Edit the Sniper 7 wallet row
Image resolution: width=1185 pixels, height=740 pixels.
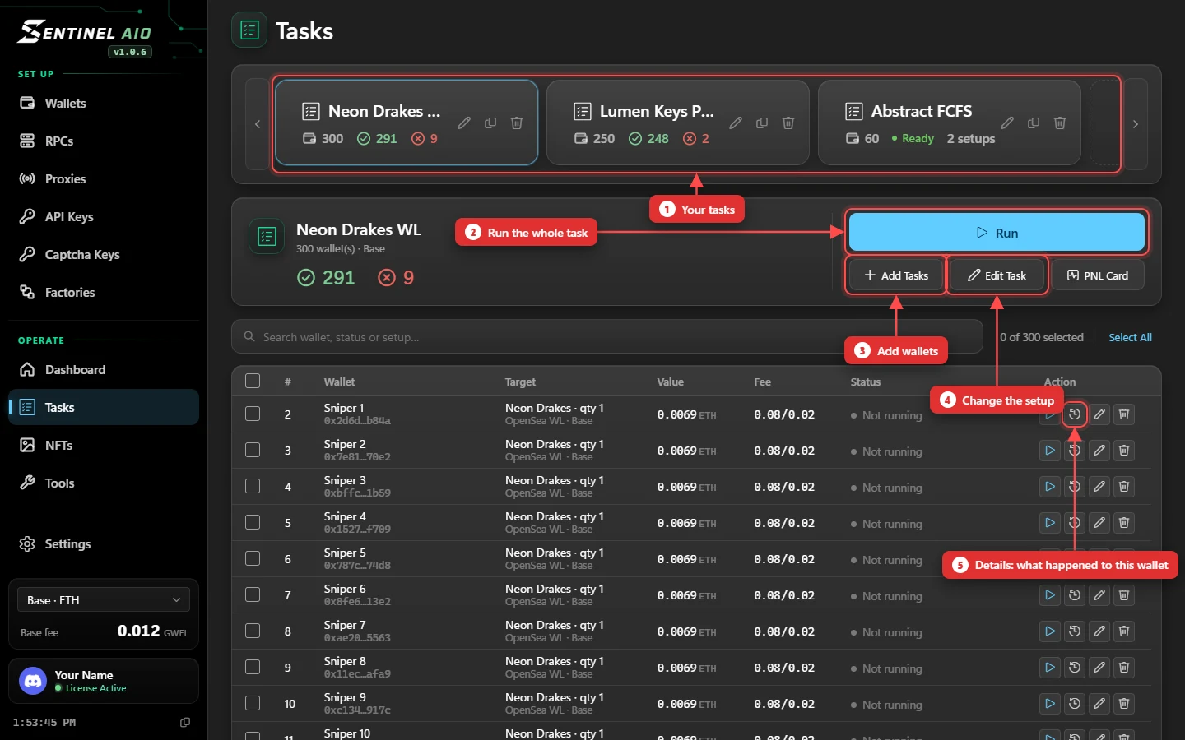[x=1099, y=631]
